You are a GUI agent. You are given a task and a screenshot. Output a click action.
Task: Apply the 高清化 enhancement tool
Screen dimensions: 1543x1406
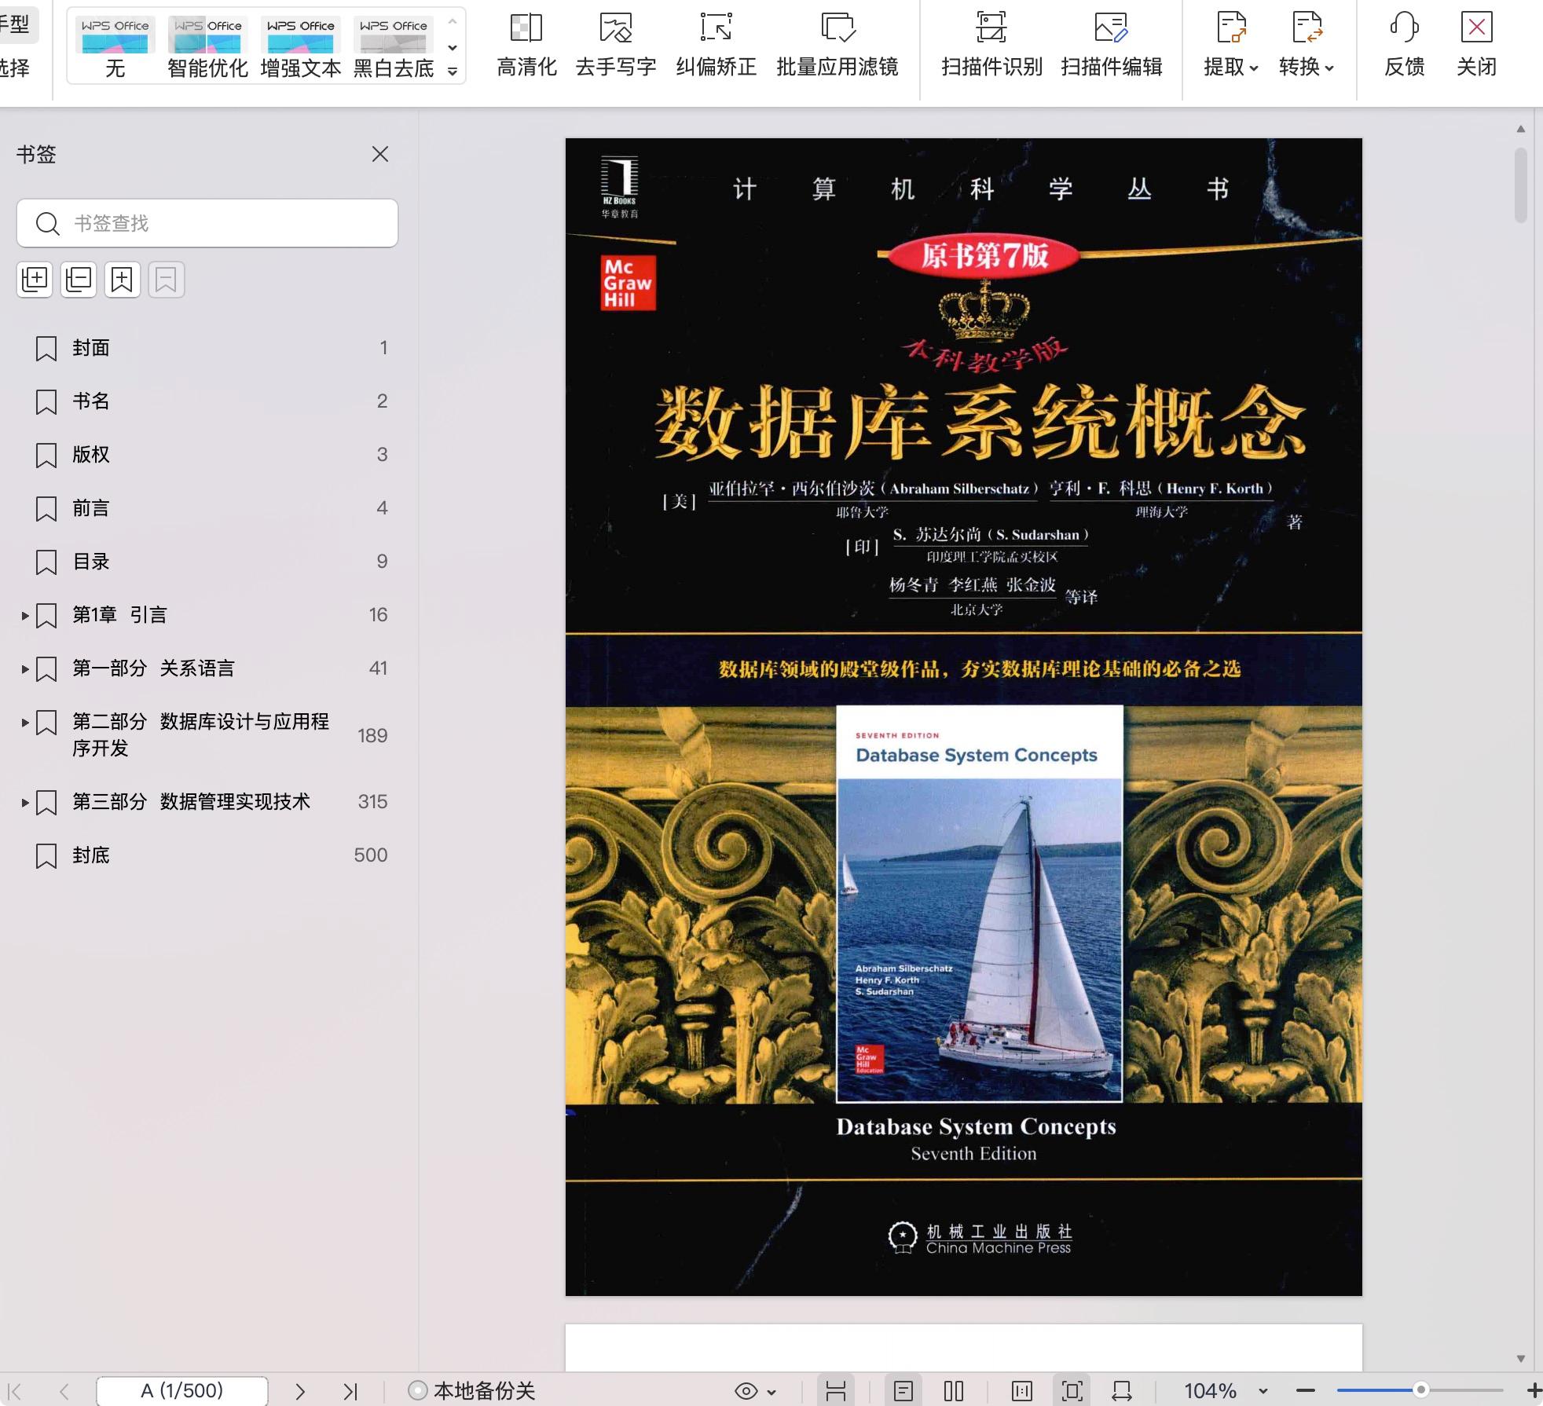pos(526,46)
